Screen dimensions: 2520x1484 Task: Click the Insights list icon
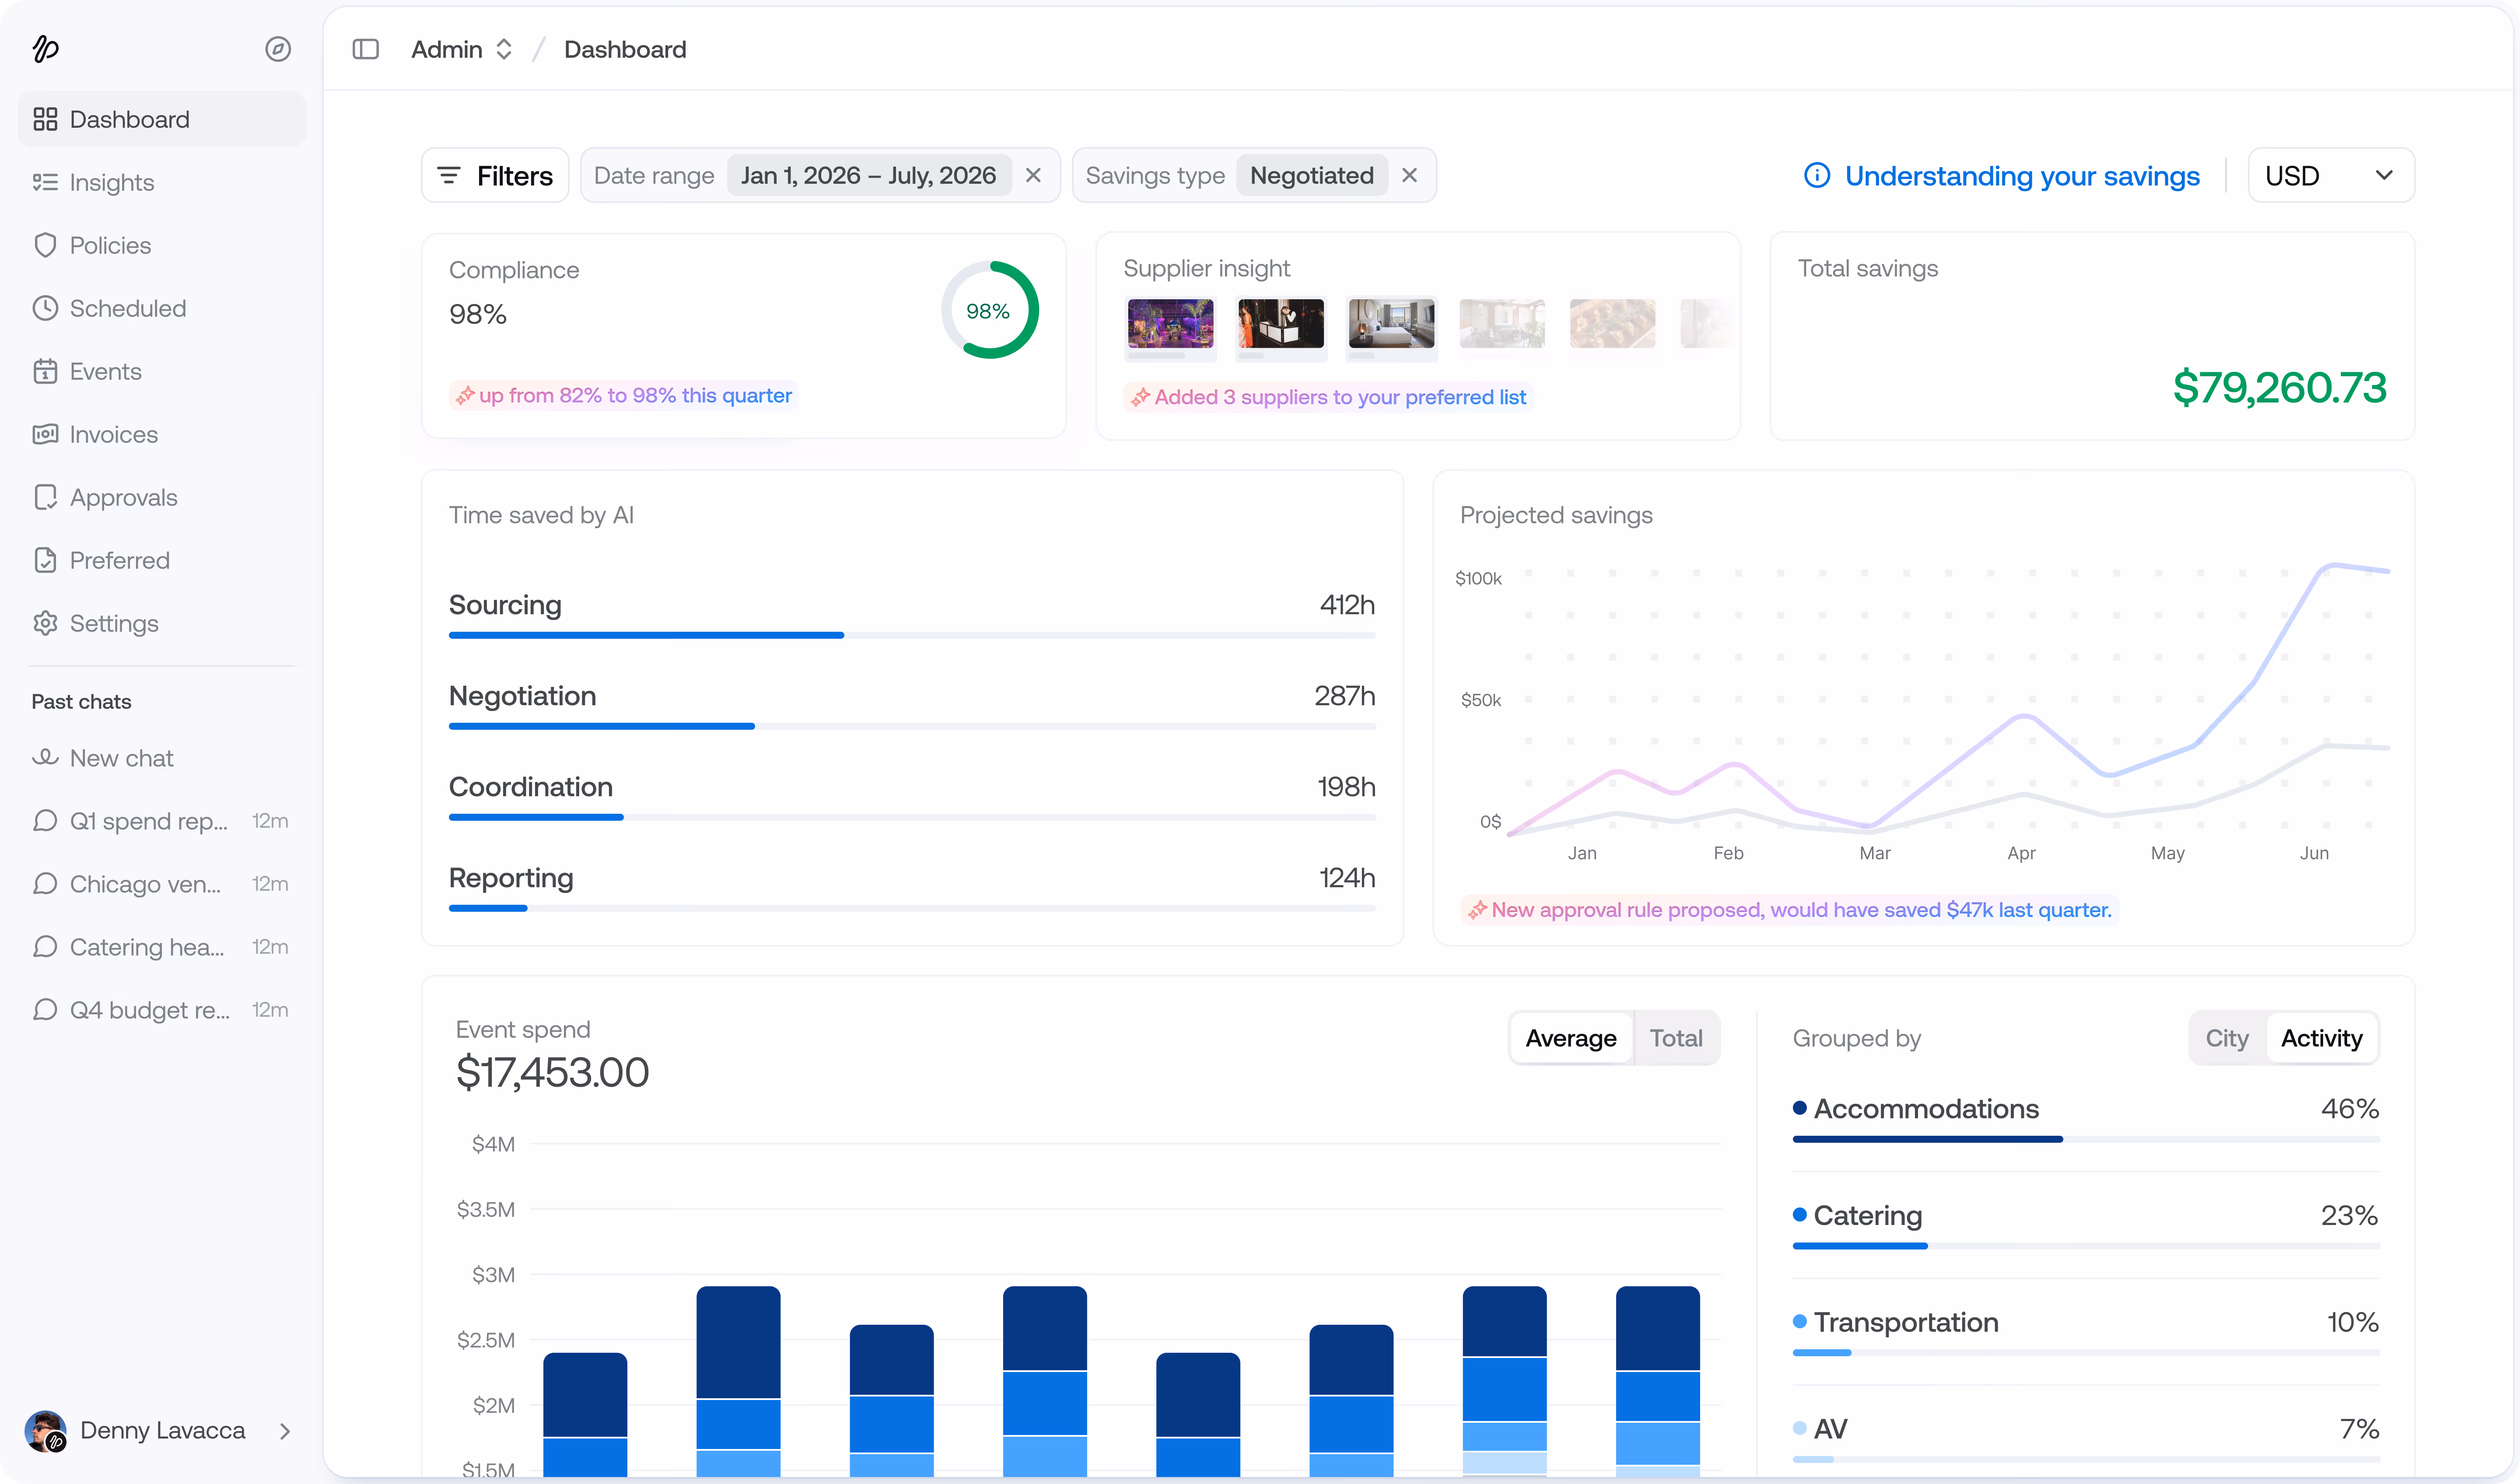tap(45, 182)
